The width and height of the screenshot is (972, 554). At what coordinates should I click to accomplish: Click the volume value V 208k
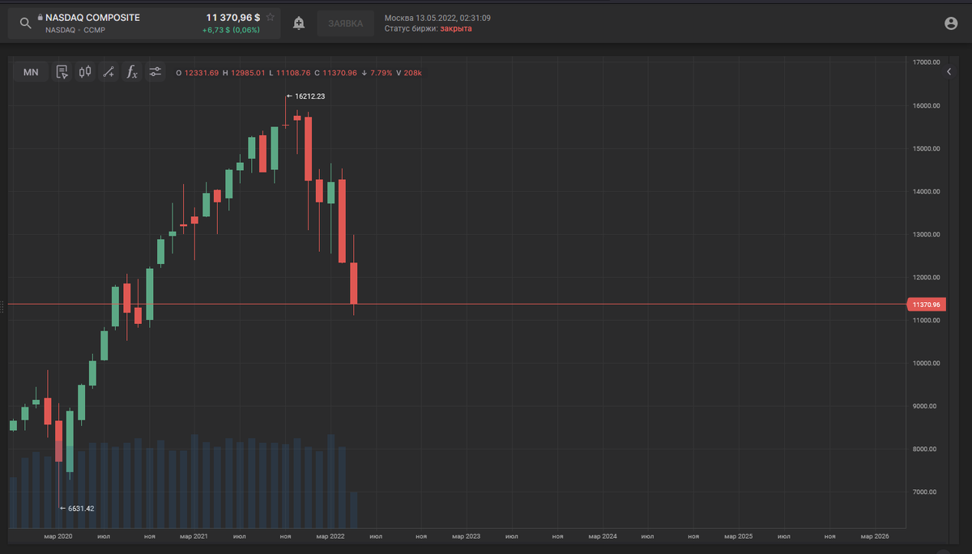click(409, 73)
